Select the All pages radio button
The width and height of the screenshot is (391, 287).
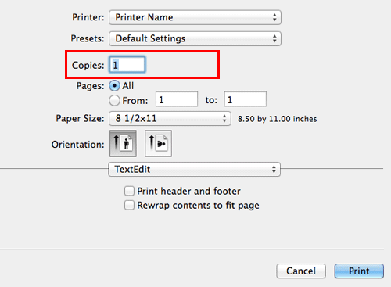pos(114,86)
